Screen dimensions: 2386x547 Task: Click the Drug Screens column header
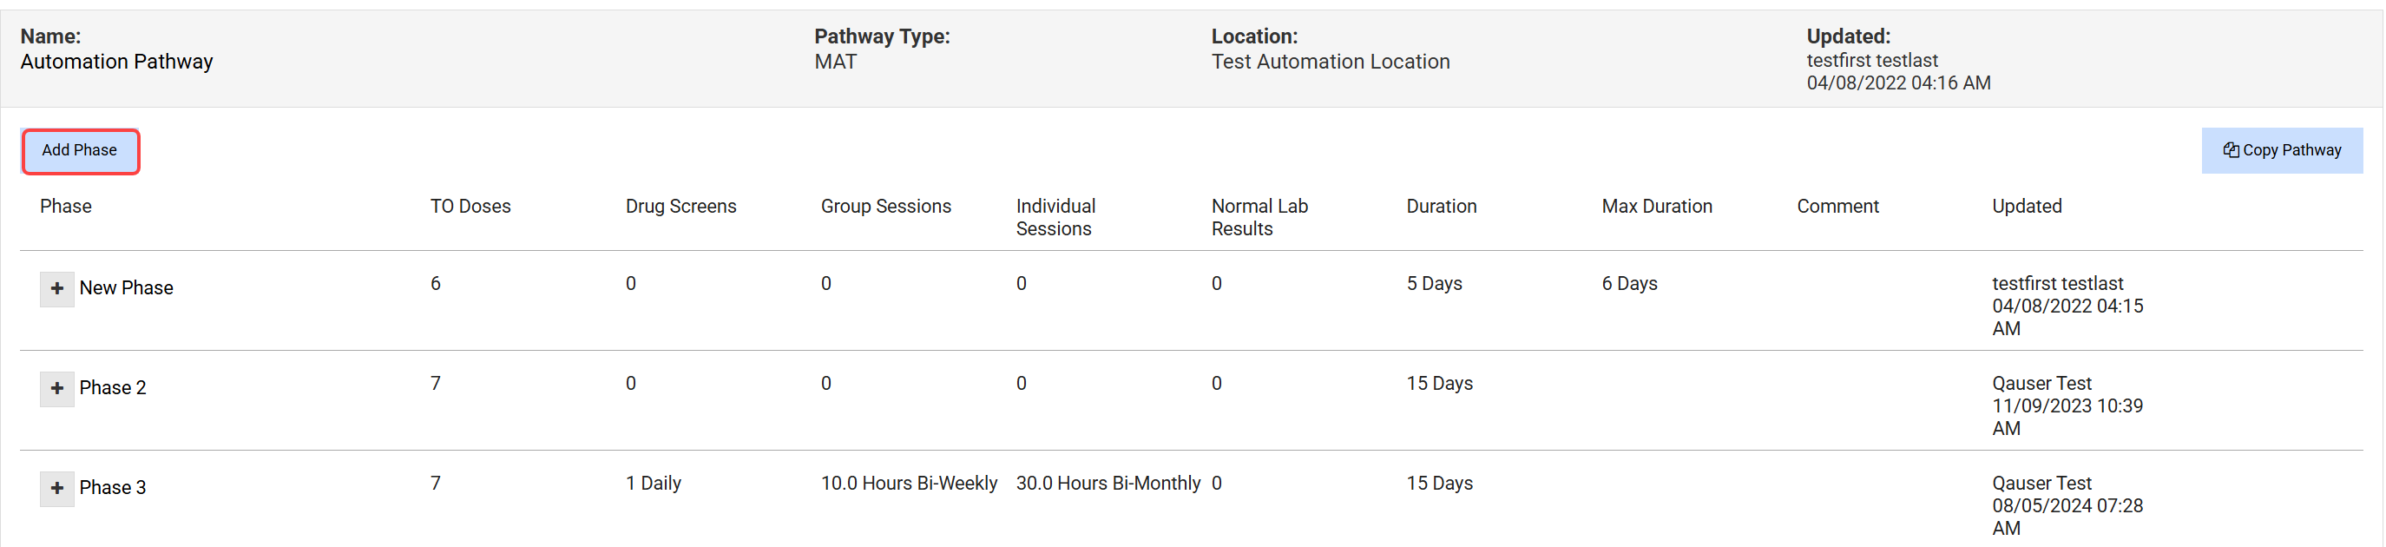click(680, 206)
